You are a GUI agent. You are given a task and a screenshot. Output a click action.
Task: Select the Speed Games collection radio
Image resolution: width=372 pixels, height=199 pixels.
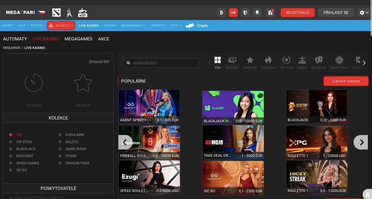tap(11, 163)
